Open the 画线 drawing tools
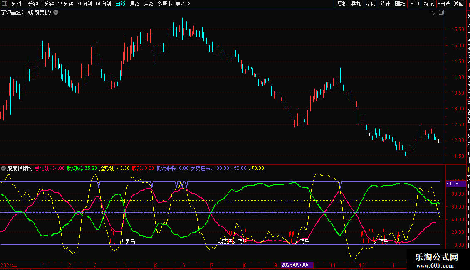470x270 pixels. click(x=400, y=4)
